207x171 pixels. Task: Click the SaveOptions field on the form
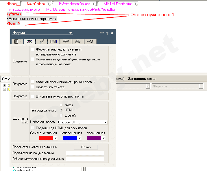(36, 4)
